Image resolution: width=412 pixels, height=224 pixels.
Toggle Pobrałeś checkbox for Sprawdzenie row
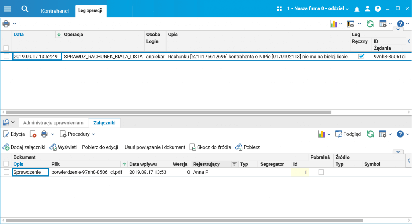321,172
